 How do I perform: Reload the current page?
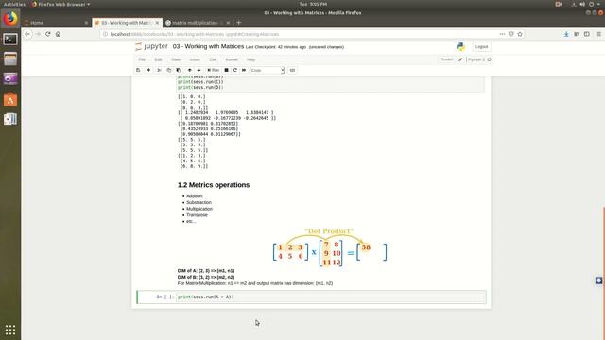point(48,34)
